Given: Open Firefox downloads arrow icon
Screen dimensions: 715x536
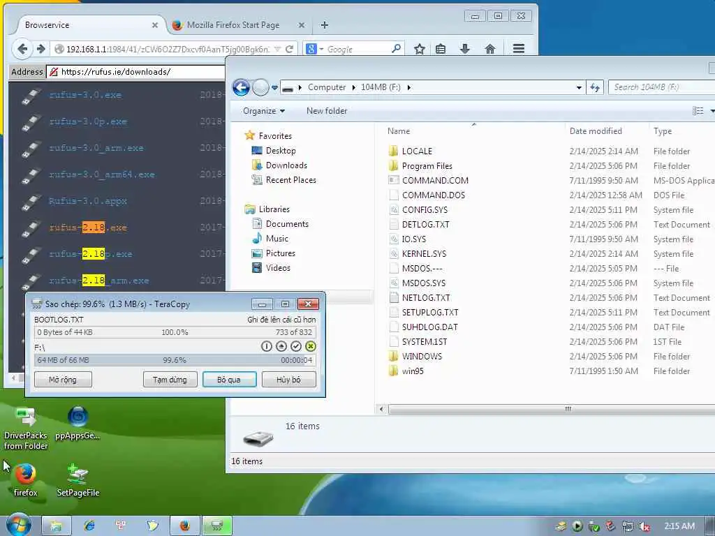Looking at the screenshot, I should [464, 49].
